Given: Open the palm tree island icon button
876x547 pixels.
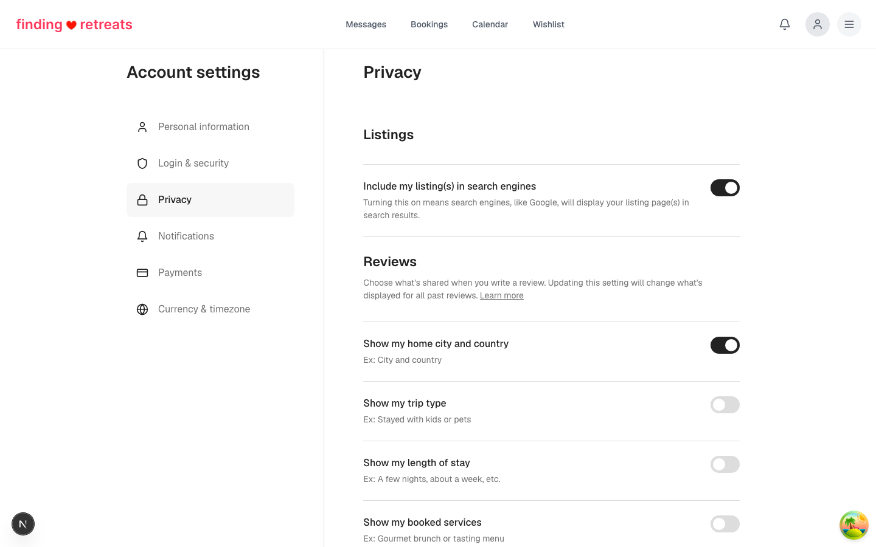Looking at the screenshot, I should click(854, 525).
